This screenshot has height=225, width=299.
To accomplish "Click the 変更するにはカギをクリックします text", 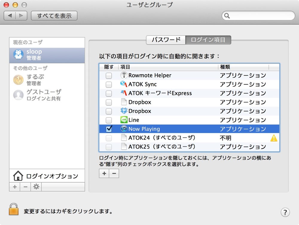I will 68,211.
